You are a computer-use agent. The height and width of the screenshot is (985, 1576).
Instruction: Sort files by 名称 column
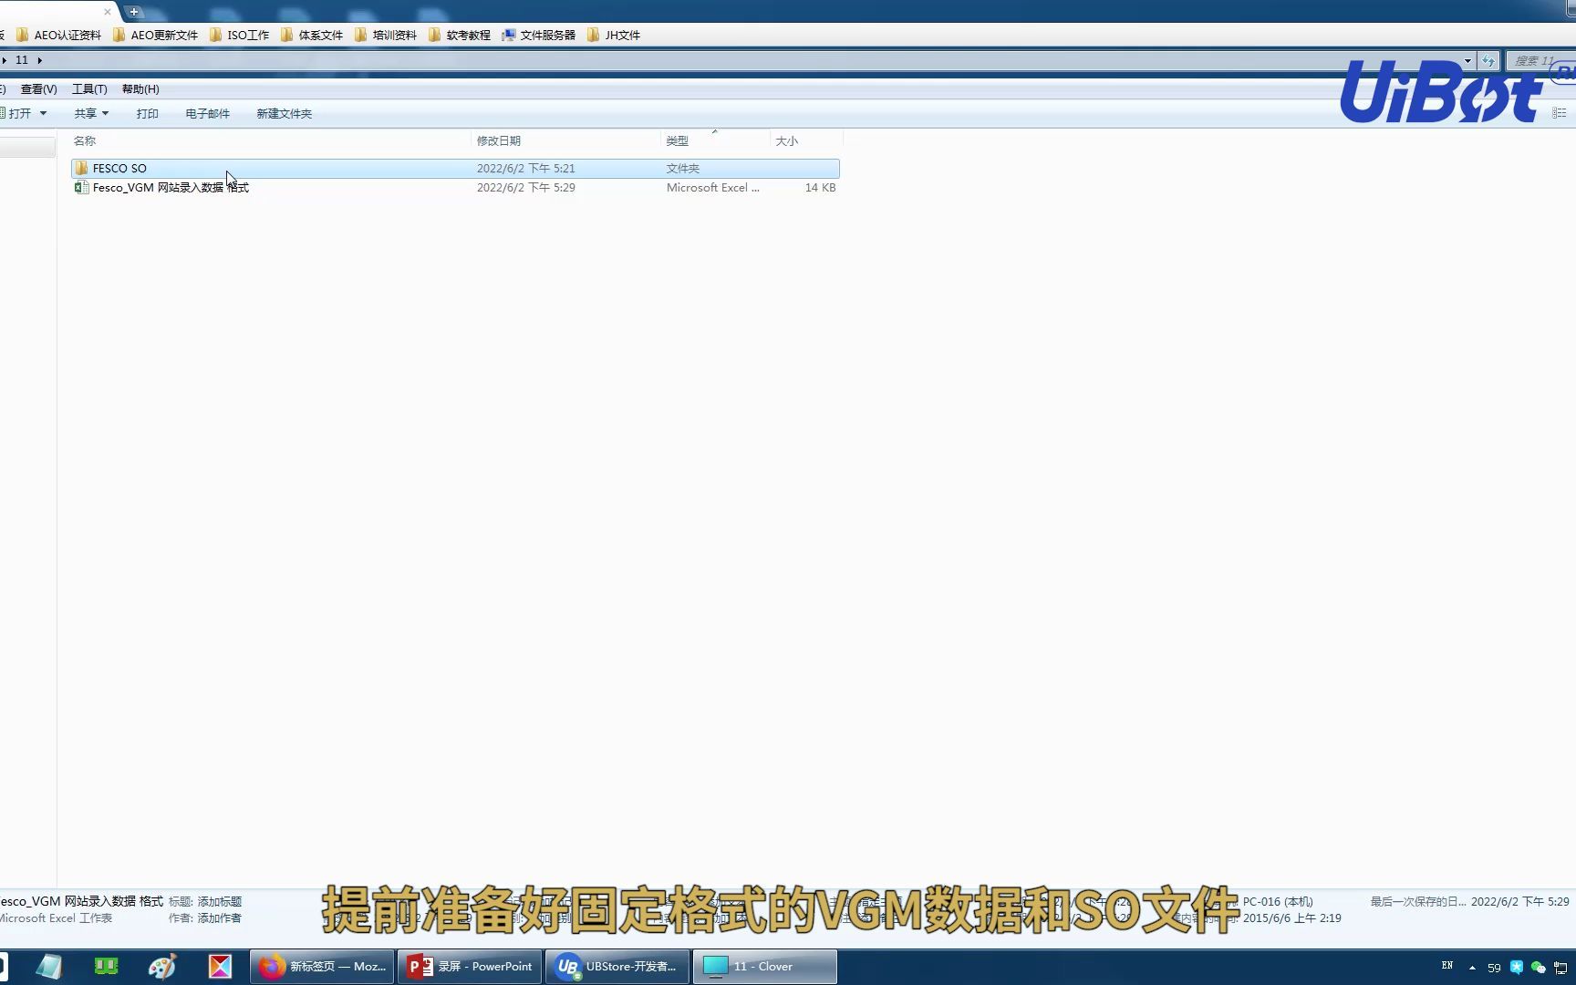(270, 140)
